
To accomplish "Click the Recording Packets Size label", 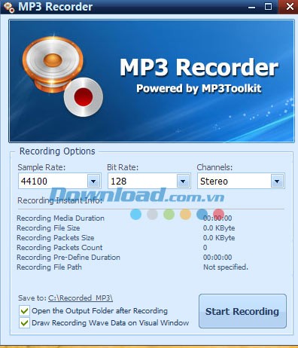I will [x=56, y=237].
